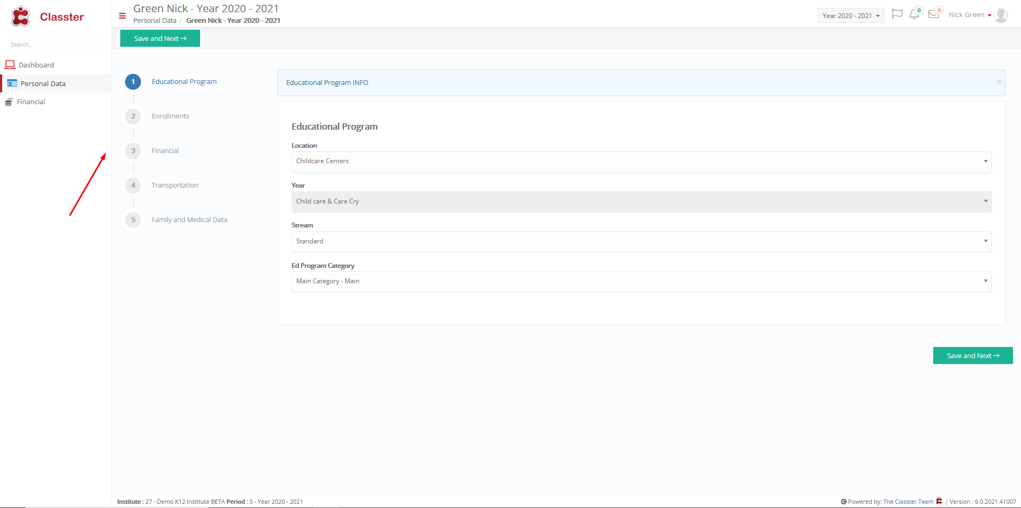
Task: Select step 2 circle of wizard
Action: point(133,116)
